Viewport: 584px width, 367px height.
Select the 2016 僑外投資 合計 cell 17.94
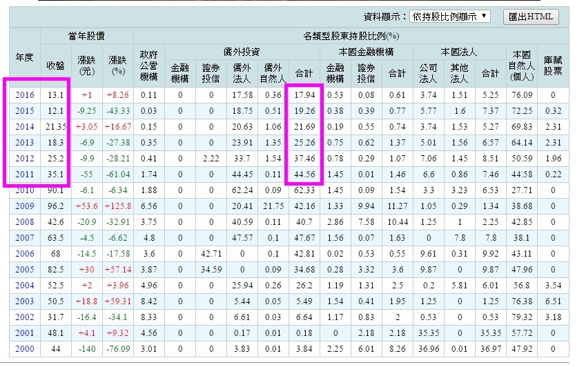click(x=304, y=95)
